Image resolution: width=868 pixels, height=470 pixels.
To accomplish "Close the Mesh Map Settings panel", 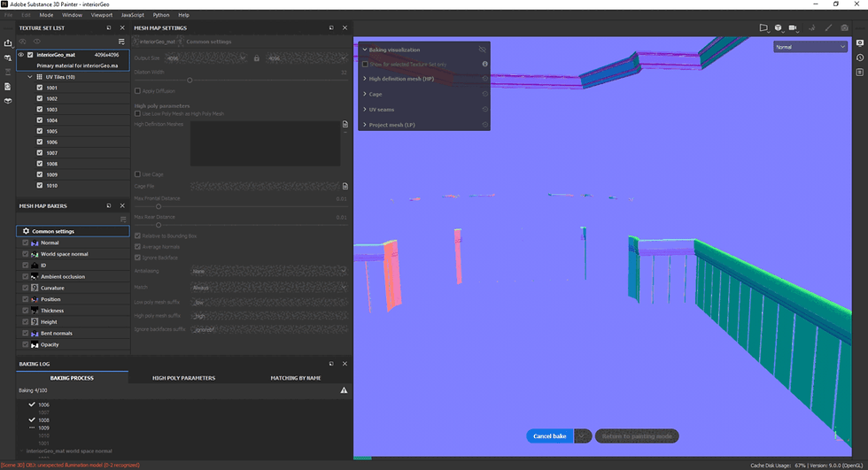I will click(345, 27).
